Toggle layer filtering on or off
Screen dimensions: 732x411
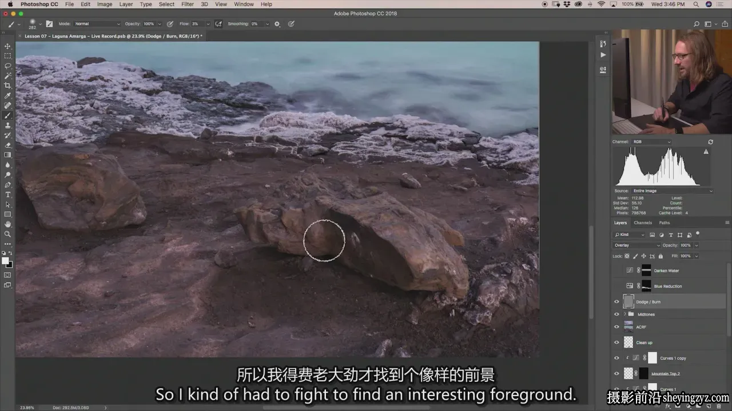click(698, 233)
